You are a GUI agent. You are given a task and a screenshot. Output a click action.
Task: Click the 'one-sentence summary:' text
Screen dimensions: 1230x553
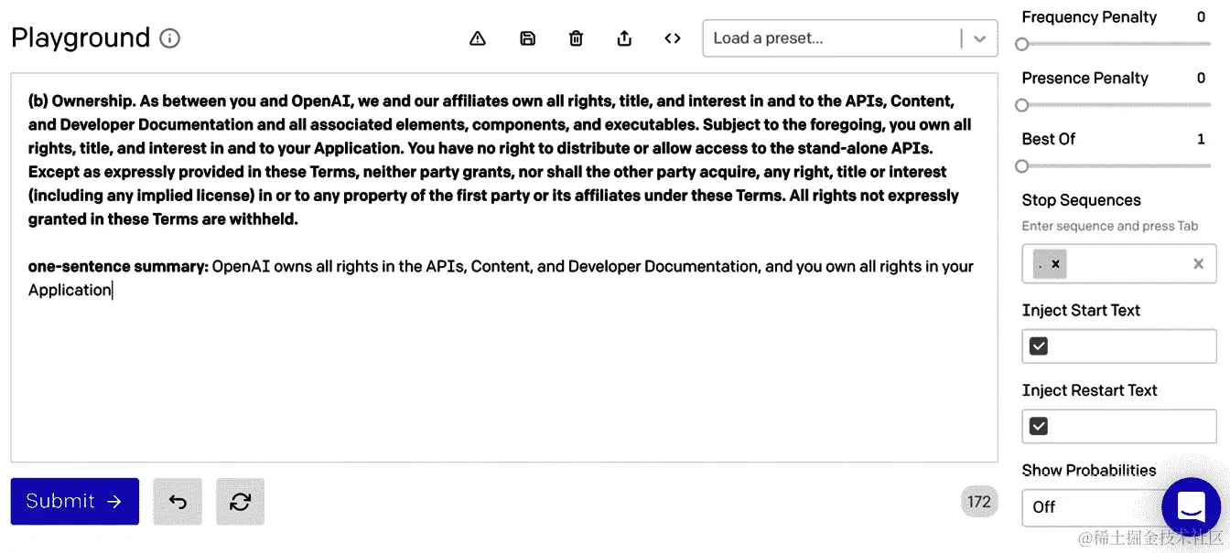[x=118, y=267]
